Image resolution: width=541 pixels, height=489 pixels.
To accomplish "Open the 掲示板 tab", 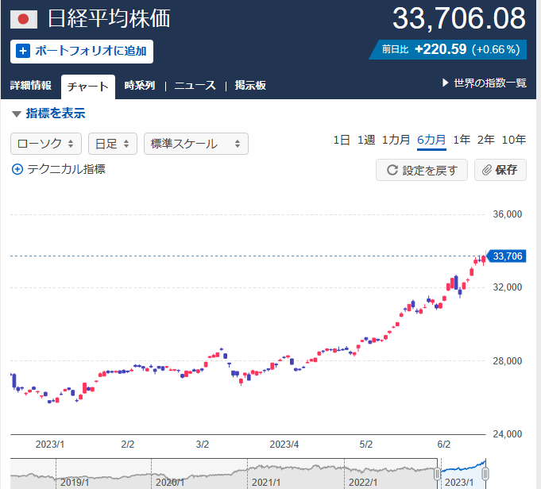I will click(x=250, y=86).
